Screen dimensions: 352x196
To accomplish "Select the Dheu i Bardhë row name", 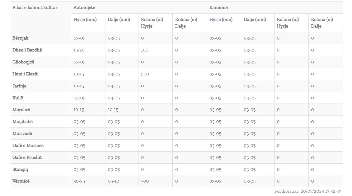I will click(27, 50).
